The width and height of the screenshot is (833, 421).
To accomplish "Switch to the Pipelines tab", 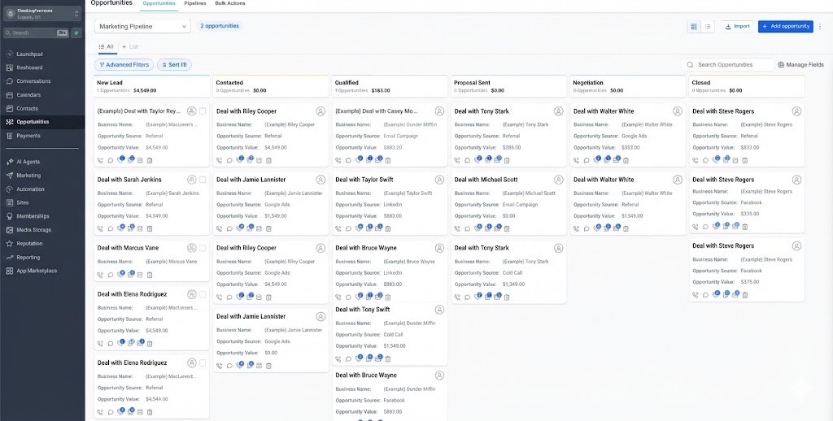I will pyautogui.click(x=195, y=4).
